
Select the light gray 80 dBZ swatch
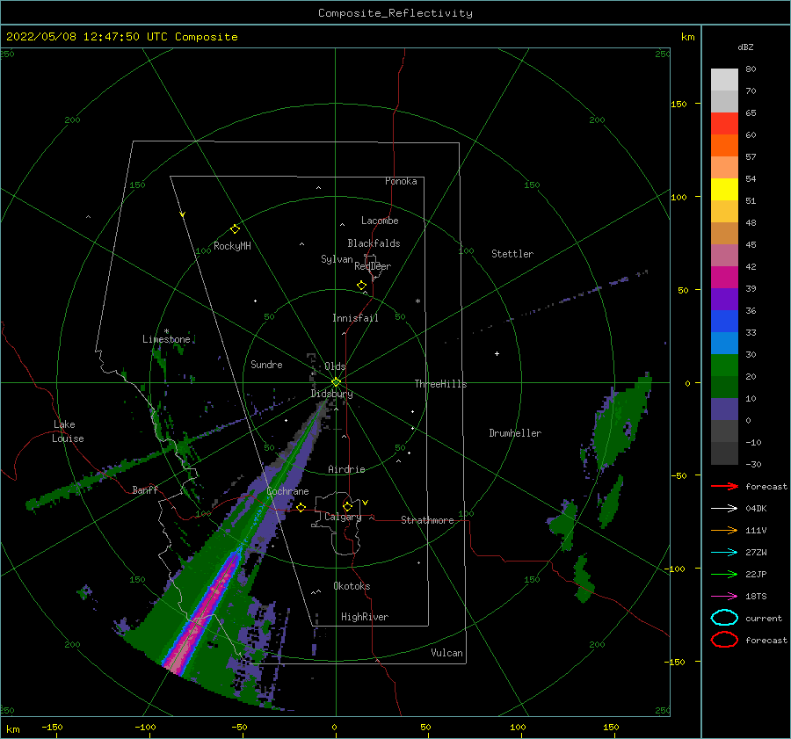724,80
